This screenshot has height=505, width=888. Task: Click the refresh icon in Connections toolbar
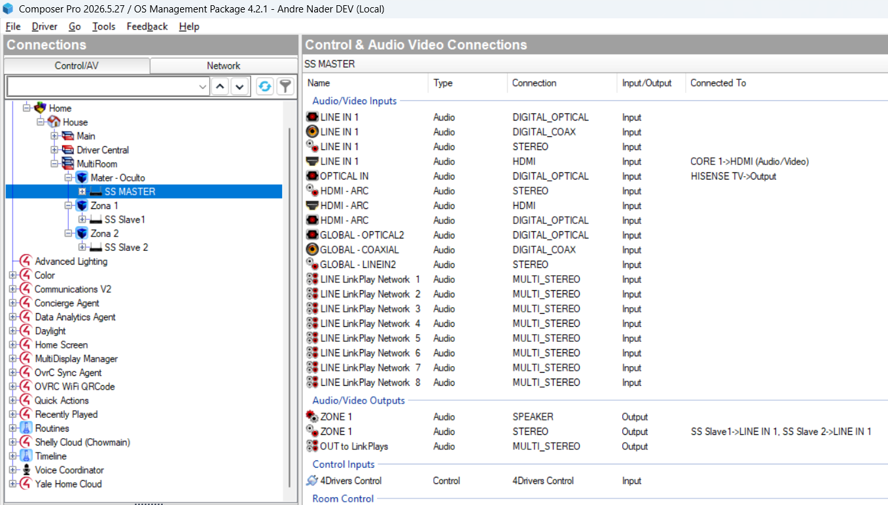click(x=264, y=86)
